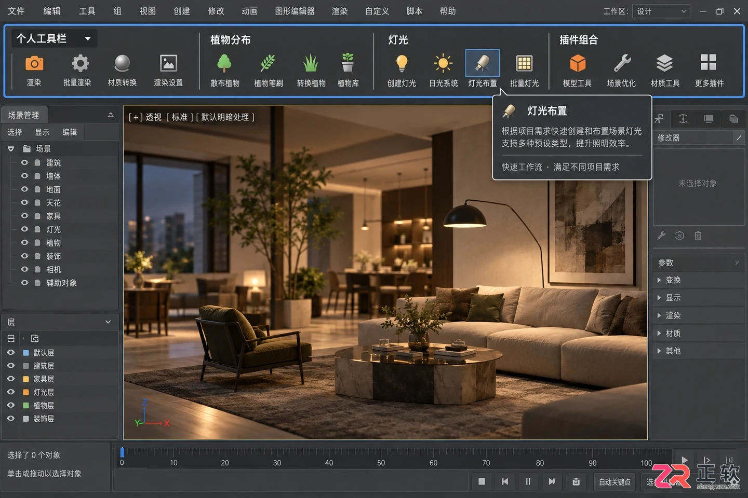Open 材质工具 layers stack icon
Screen dimensions: 748x498
(664, 63)
